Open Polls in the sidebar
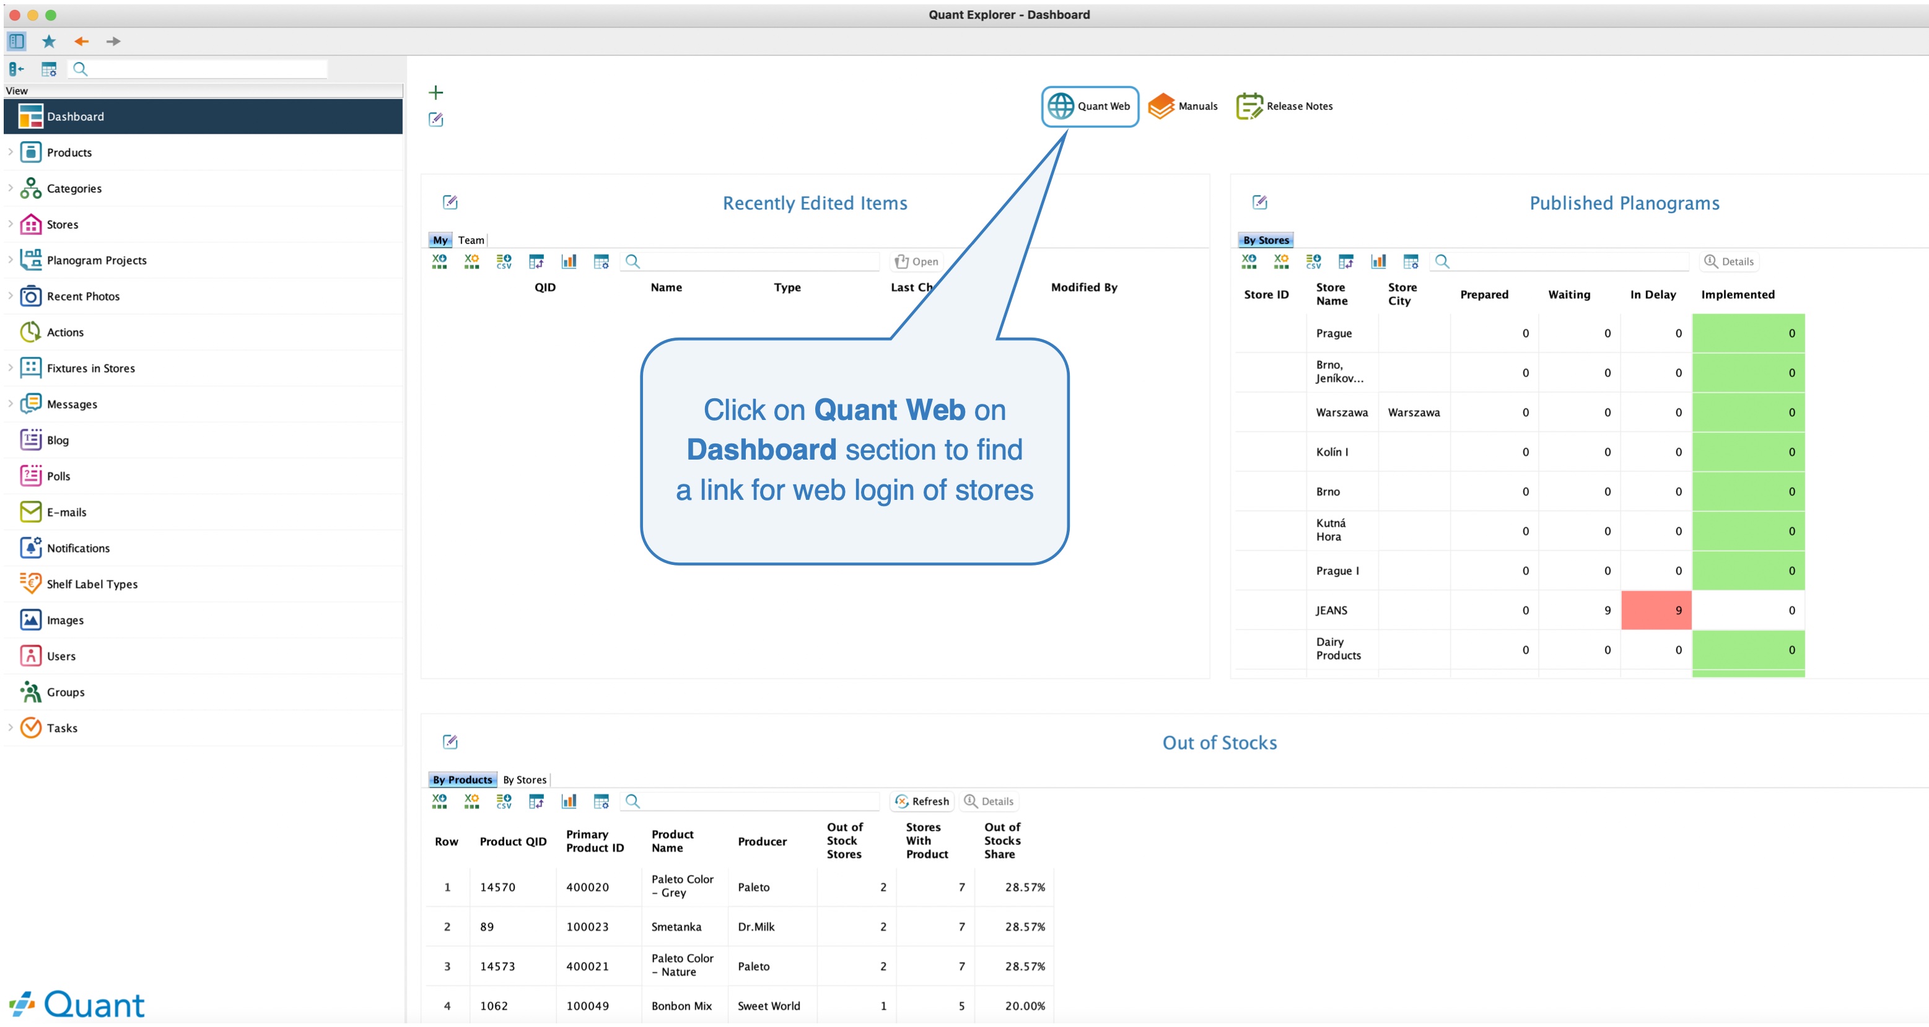The width and height of the screenshot is (1929, 1027). click(203, 475)
